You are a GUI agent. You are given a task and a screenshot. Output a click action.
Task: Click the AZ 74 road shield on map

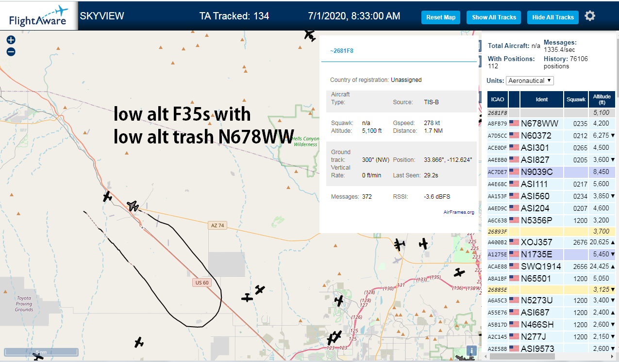click(217, 225)
